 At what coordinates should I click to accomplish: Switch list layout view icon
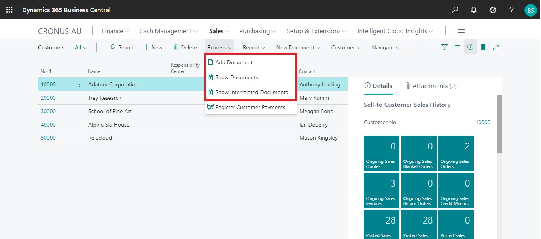458,47
